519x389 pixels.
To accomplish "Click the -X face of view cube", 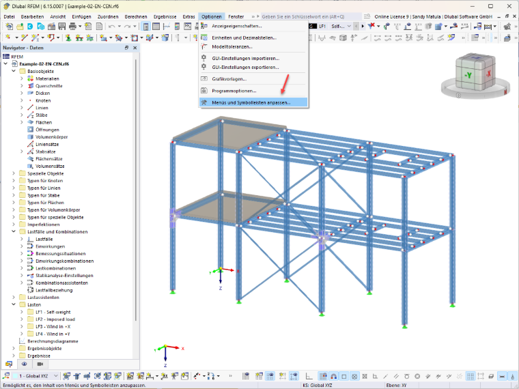I will [488, 74].
